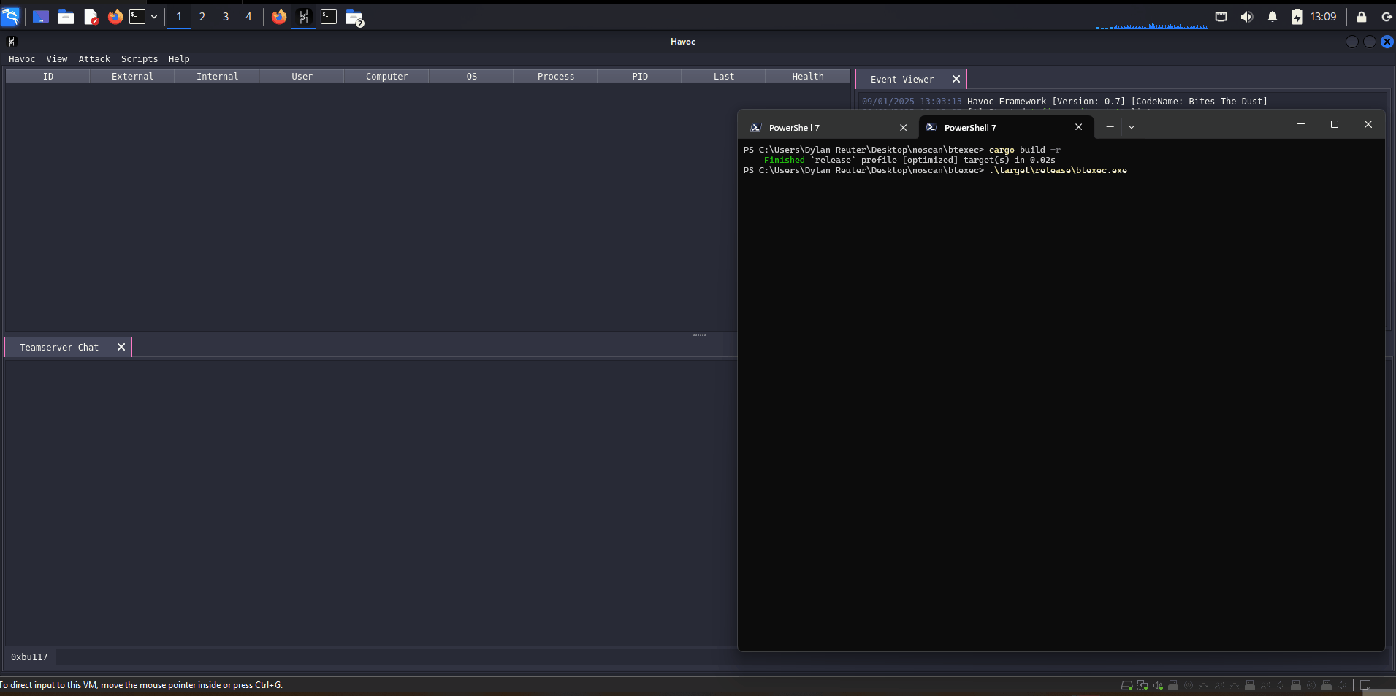Click the battery power manager icon
Viewport: 1396px width, 696px height.
coord(1297,17)
